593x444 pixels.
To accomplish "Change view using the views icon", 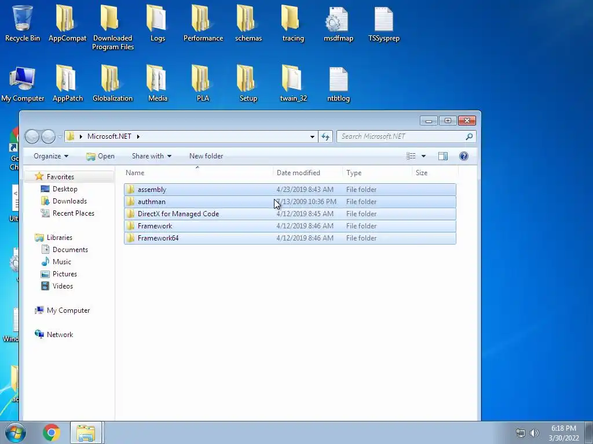I will (411, 156).
